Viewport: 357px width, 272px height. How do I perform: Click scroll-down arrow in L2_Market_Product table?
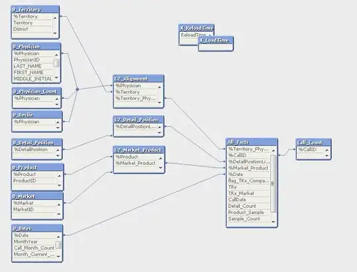pyautogui.click(x=161, y=168)
